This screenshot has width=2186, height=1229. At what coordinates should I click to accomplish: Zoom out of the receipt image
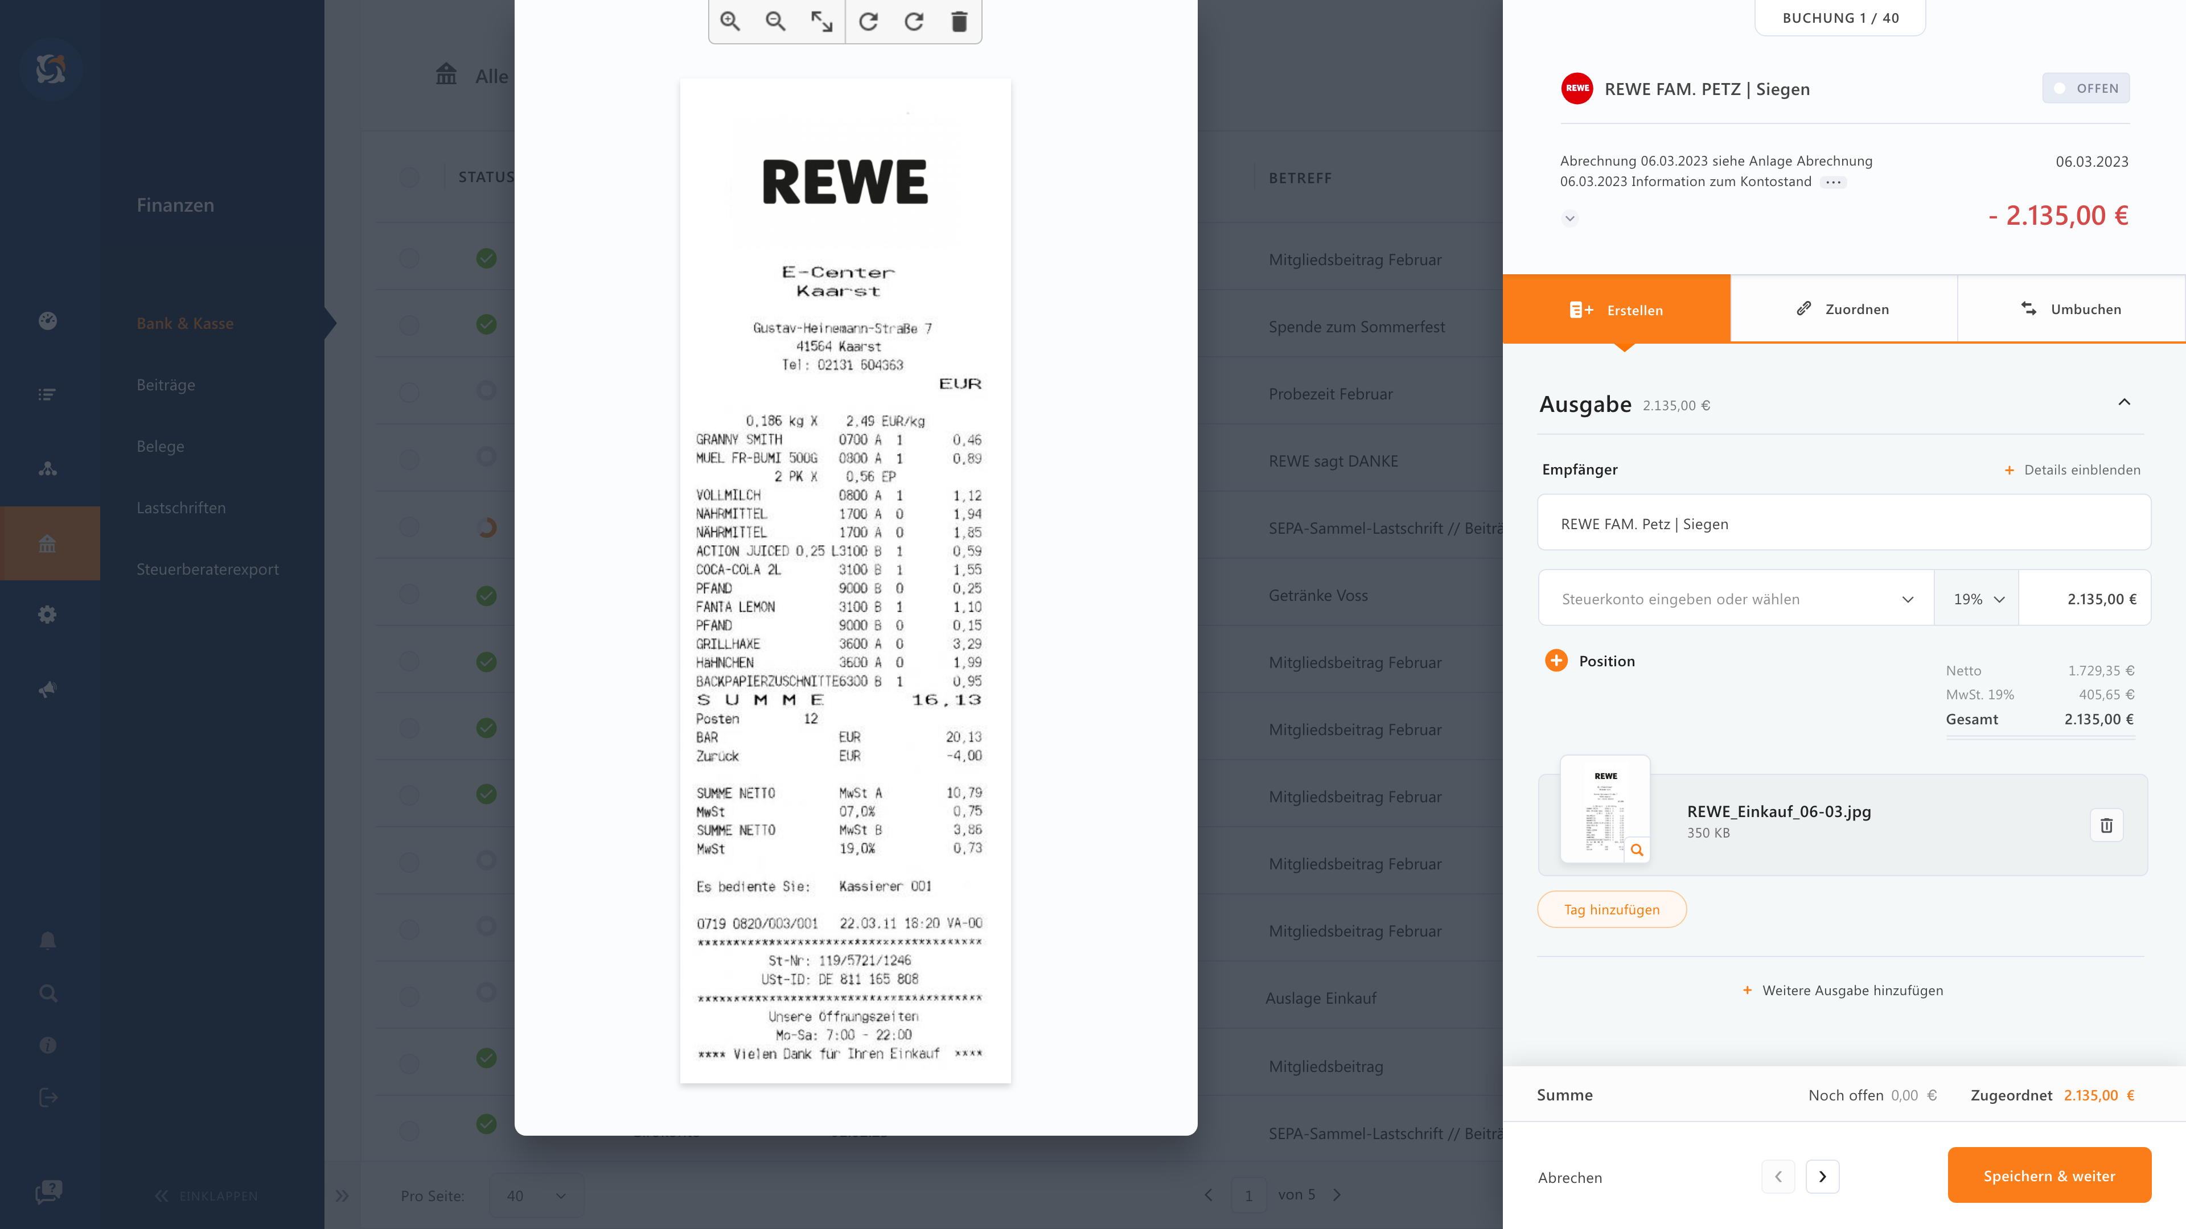[775, 21]
